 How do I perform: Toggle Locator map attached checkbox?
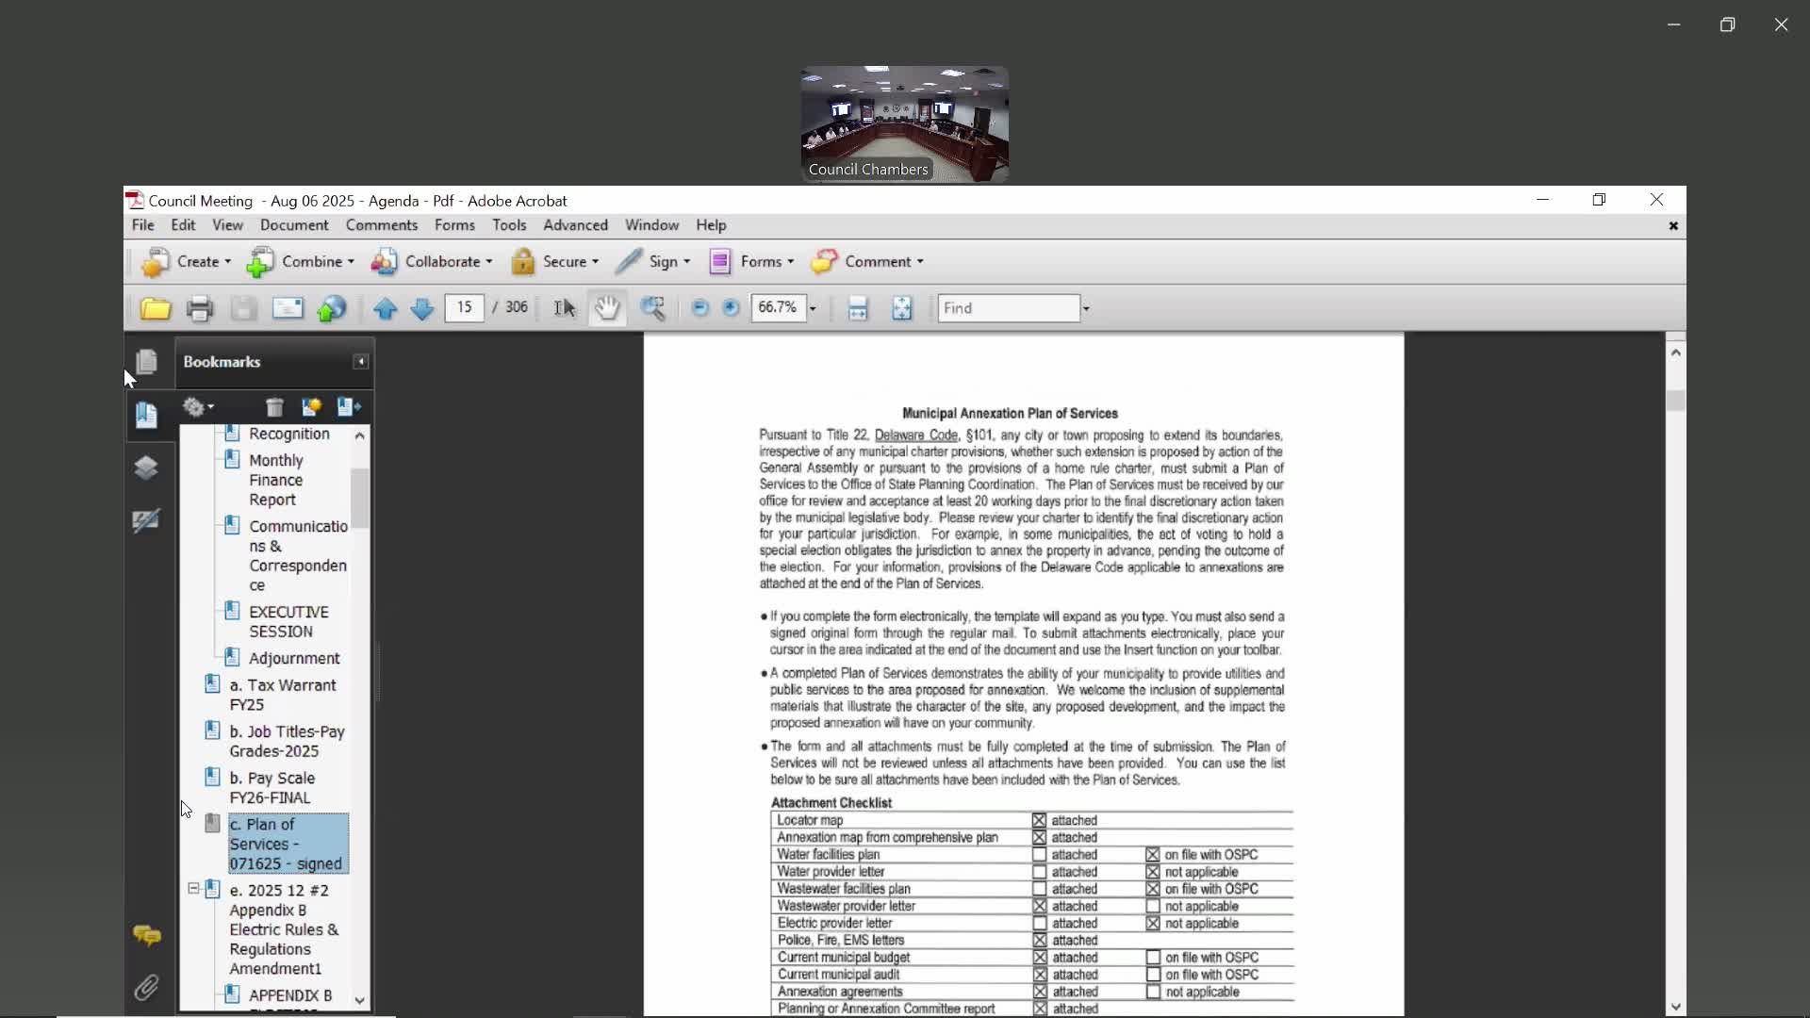(1039, 820)
